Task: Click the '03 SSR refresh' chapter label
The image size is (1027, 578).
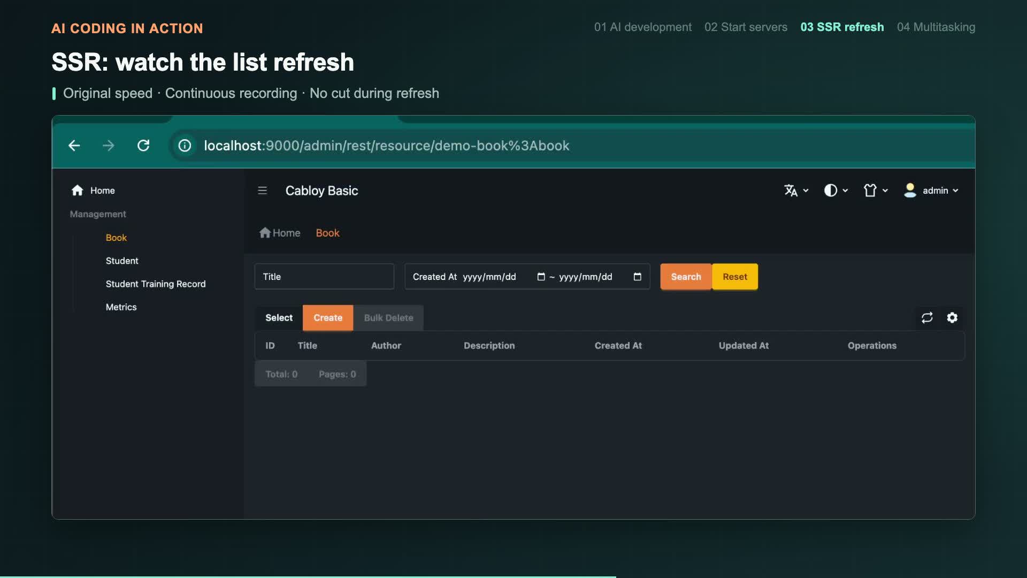Action: [842, 27]
